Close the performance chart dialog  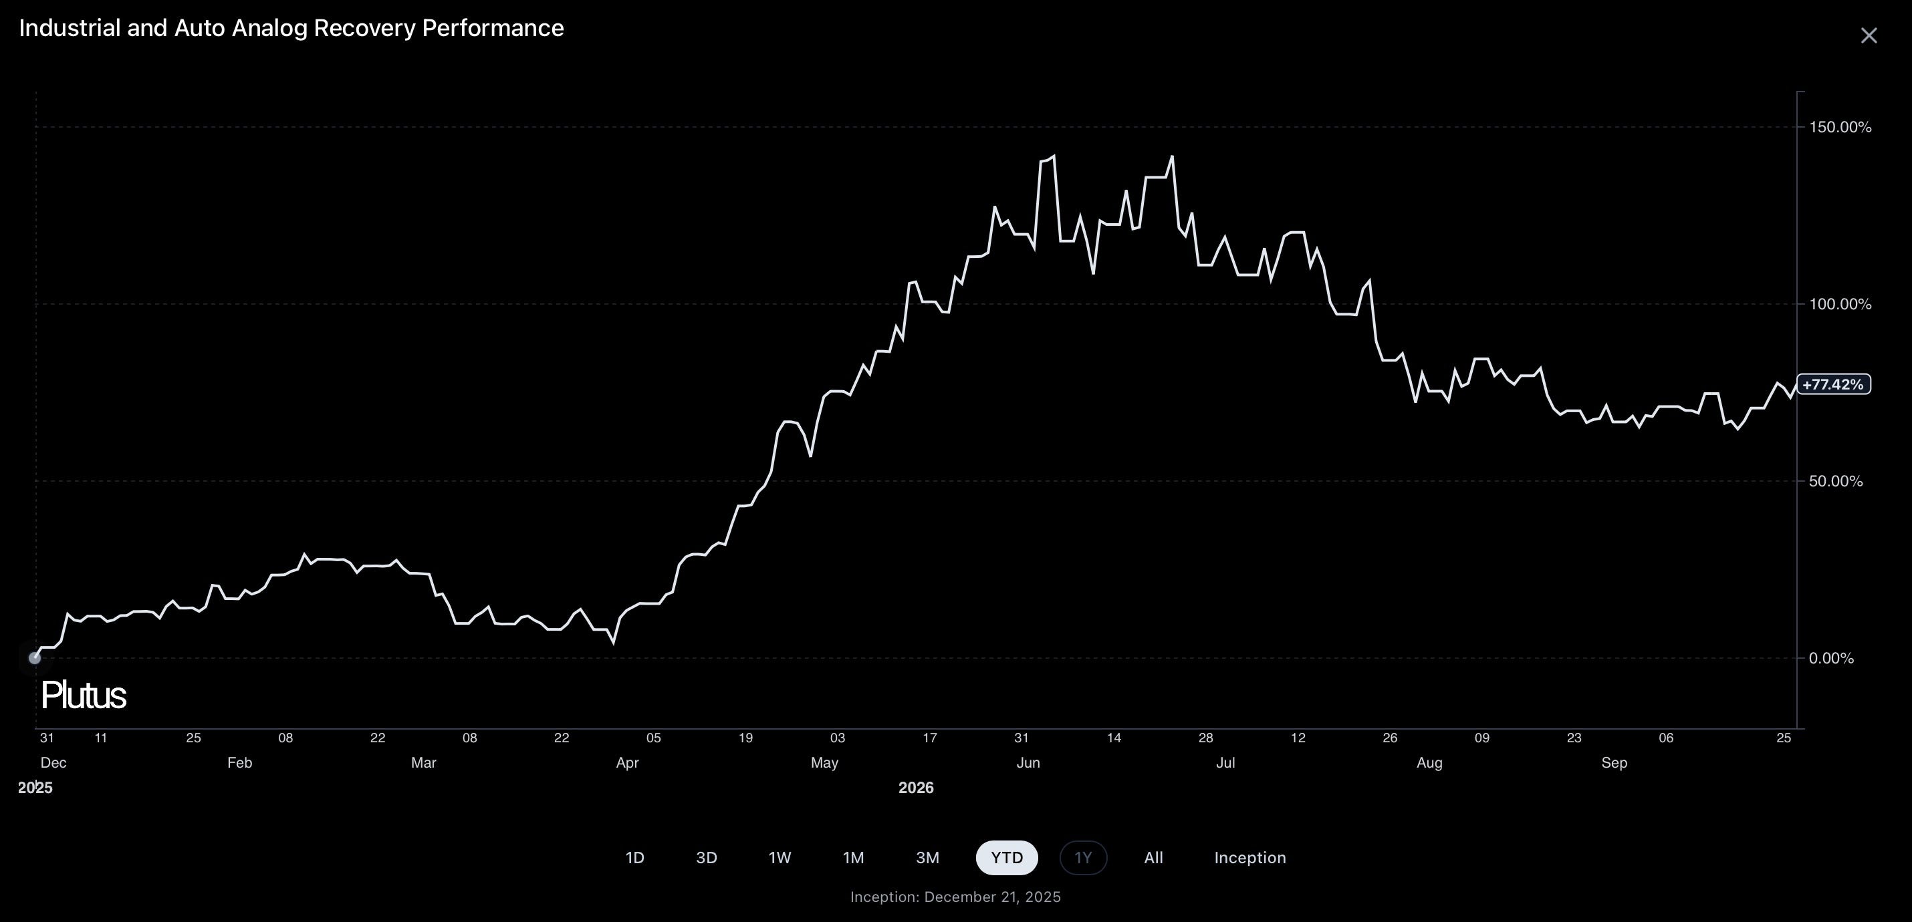(x=1868, y=35)
